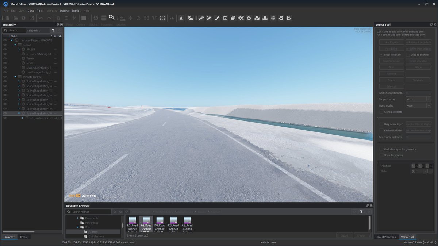Open the Plugins menu
This screenshot has height=246, width=438.
[x=64, y=11]
